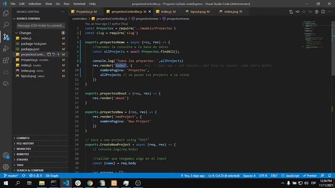Click Toggle File Blame icon in editor toolbar

(317, 11)
